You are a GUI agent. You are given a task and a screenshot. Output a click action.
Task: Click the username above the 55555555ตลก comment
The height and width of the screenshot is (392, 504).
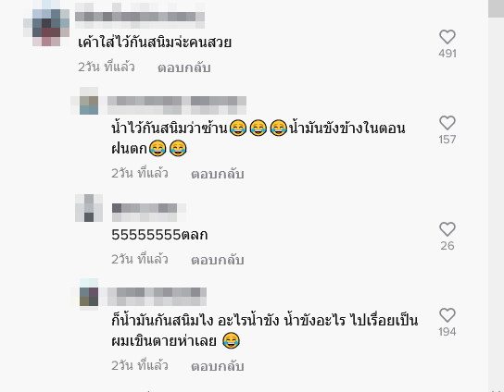(x=149, y=213)
